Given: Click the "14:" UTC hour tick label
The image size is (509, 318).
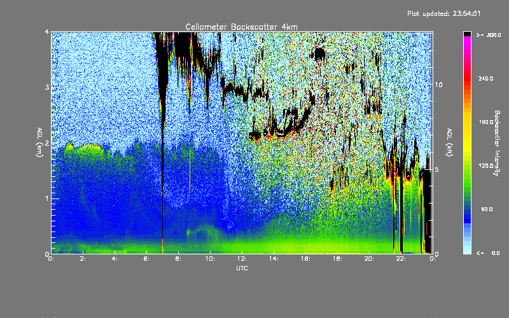Looking at the screenshot, I should click(x=274, y=259).
